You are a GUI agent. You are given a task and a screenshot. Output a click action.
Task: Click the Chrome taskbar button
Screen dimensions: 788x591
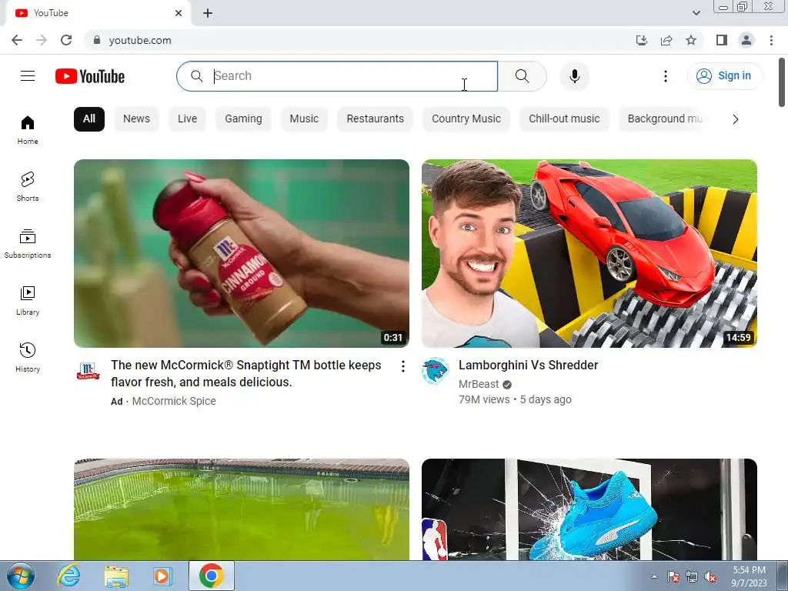tap(212, 576)
